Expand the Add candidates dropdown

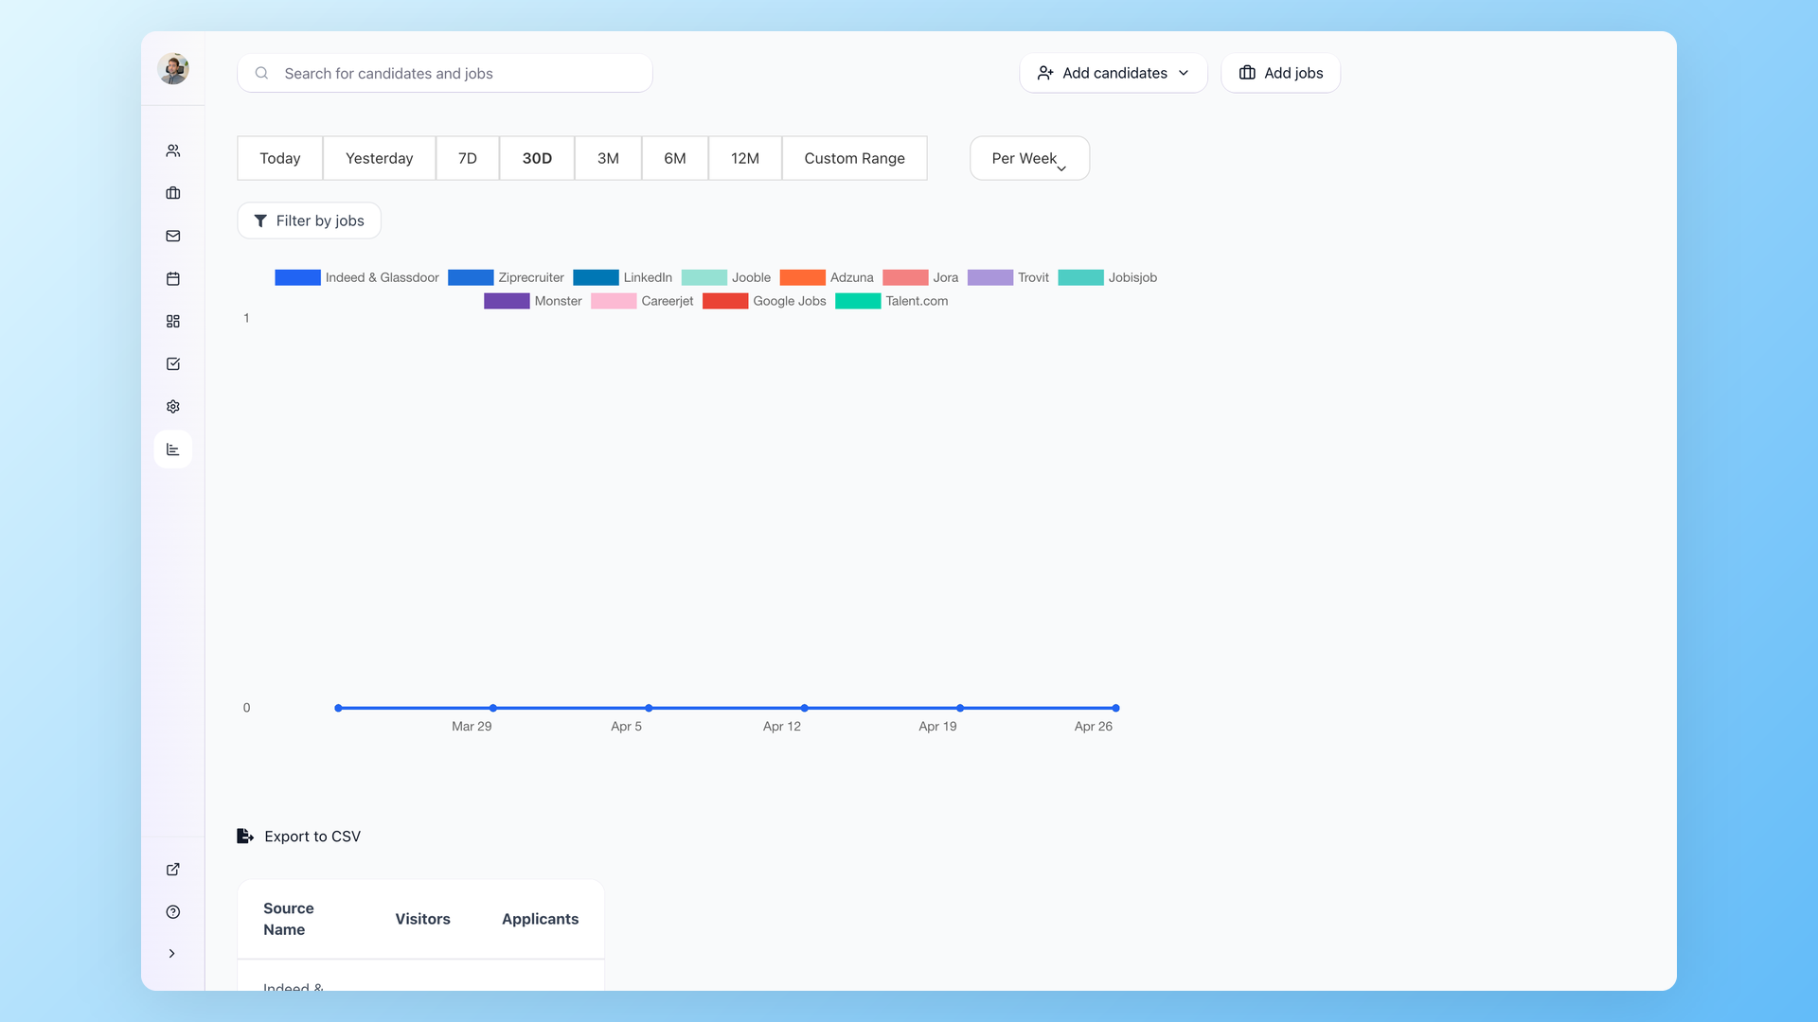[x=1113, y=73]
